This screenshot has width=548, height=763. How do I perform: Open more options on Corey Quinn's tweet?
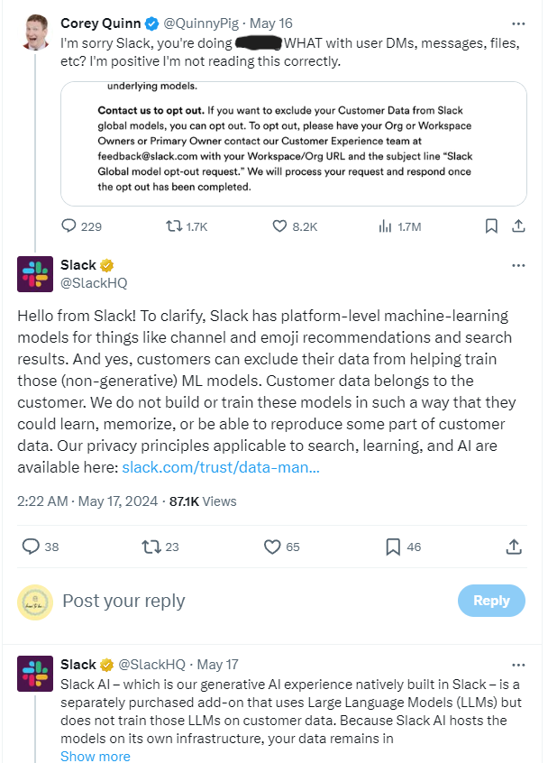pyautogui.click(x=518, y=23)
